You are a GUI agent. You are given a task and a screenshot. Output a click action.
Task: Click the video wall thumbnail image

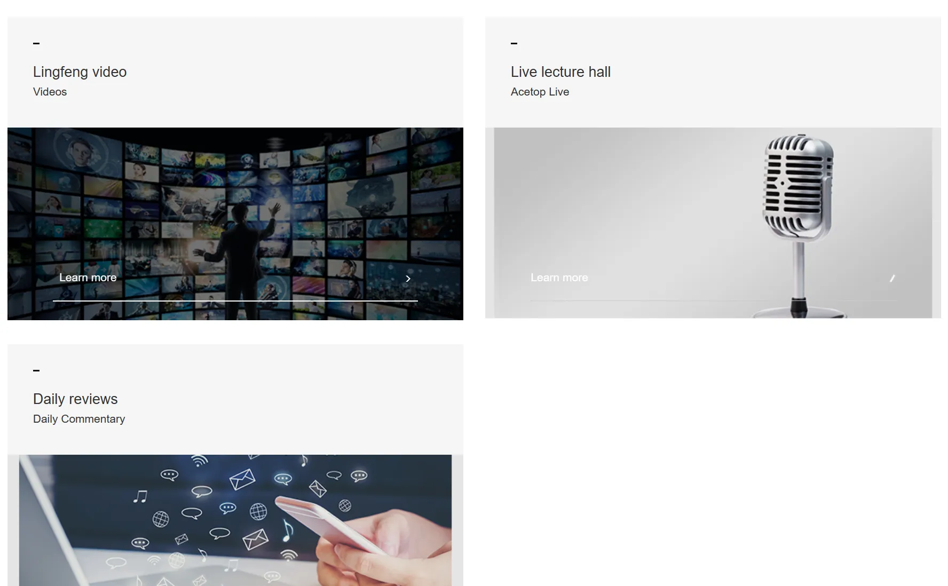(235, 224)
